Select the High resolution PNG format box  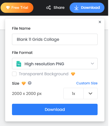(55, 64)
